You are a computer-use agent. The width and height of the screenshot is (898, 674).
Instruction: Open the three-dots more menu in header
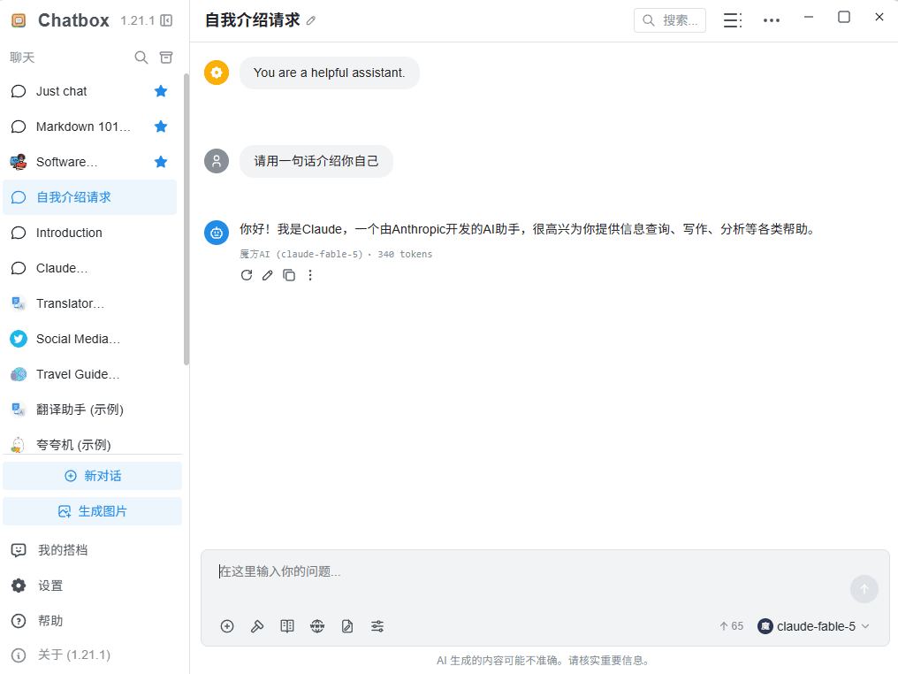[x=772, y=20]
